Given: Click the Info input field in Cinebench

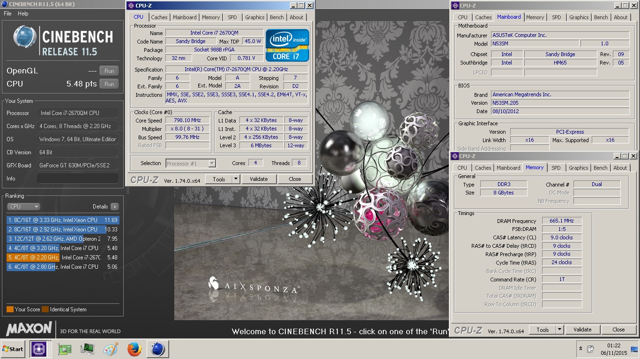Looking at the screenshot, I should coord(78,179).
